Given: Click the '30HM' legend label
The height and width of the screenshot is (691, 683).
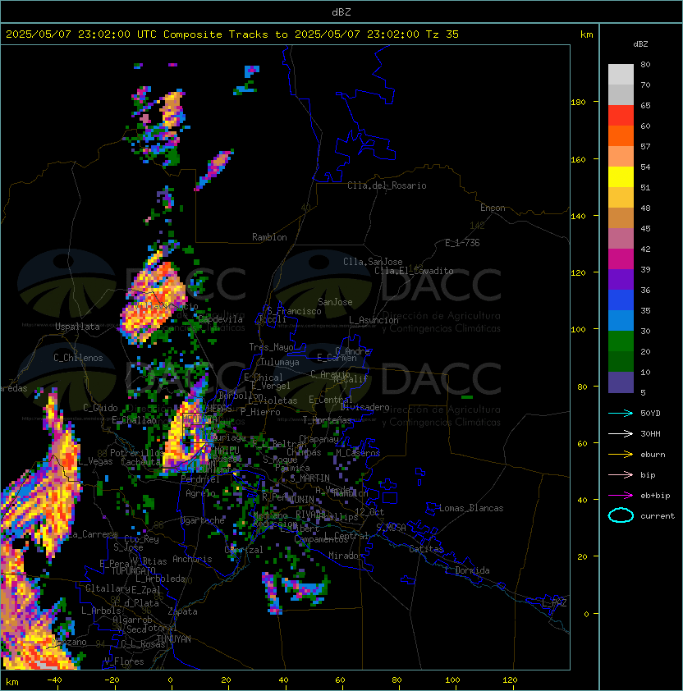Looking at the screenshot, I should [650, 433].
